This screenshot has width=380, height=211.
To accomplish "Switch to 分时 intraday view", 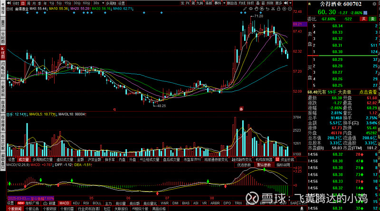I will 16,3.
